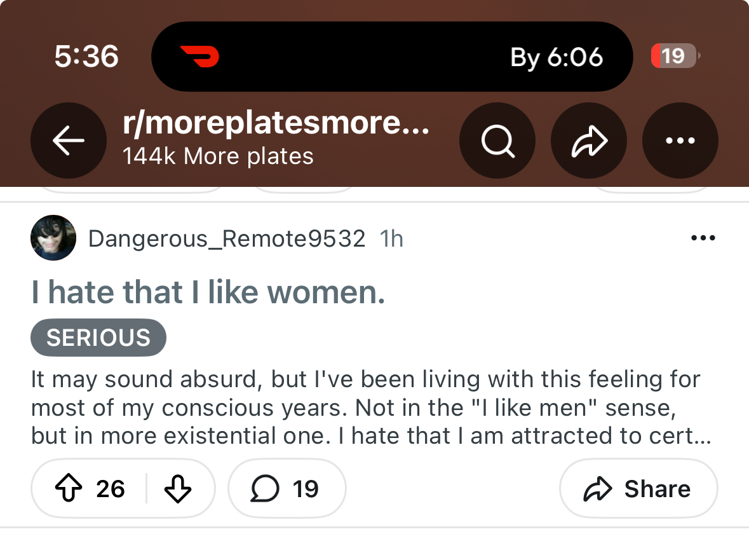Tap the post's 26 vote count

pyautogui.click(x=111, y=489)
